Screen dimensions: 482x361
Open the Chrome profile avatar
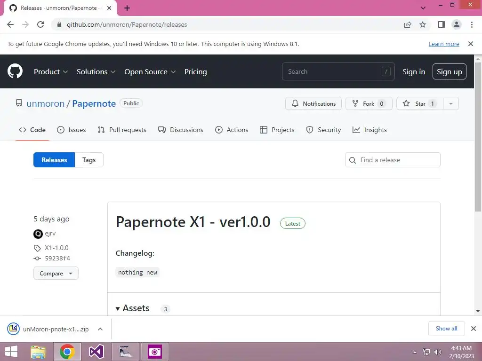click(457, 24)
